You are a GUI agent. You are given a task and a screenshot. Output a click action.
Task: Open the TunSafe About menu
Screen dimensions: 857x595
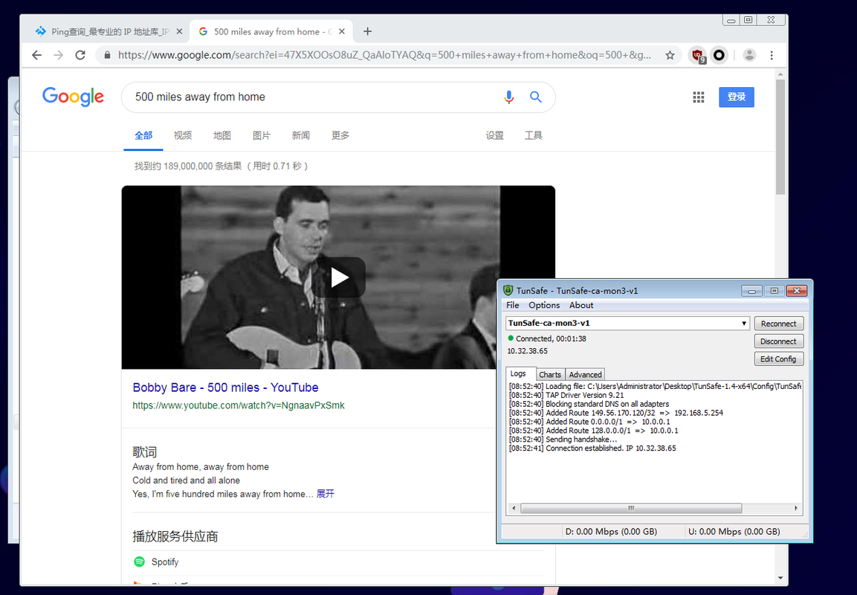pos(581,305)
